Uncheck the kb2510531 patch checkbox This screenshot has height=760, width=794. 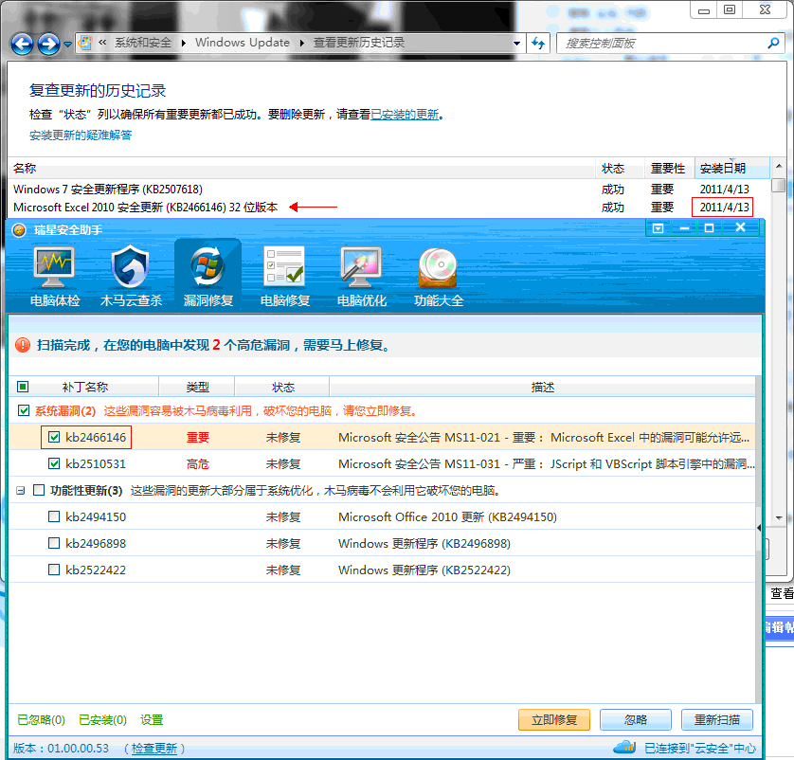pyautogui.click(x=54, y=463)
